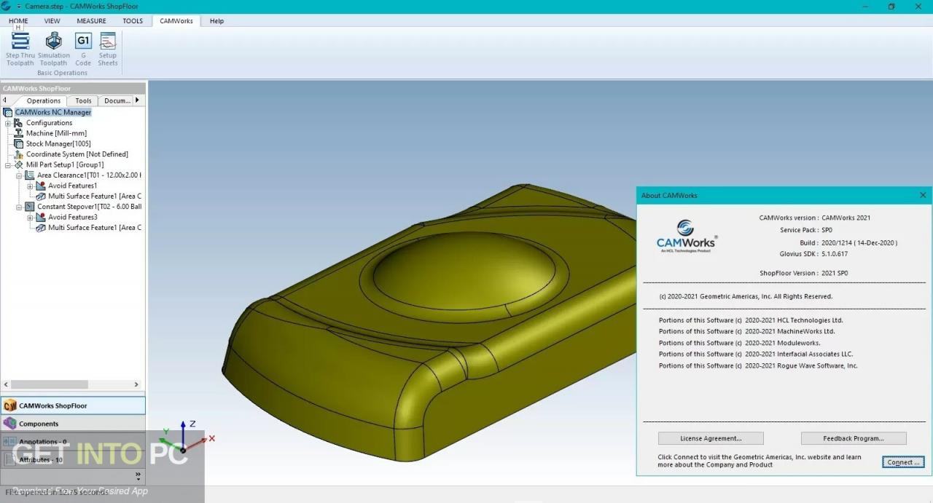Open the VIEW ribbon tab
This screenshot has height=503, width=933.
(52, 21)
